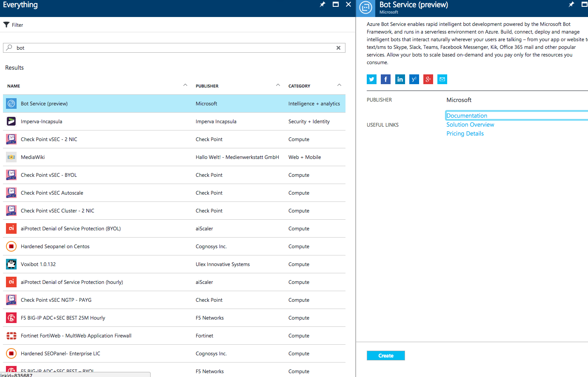Select the Voxibot 1.0.132 result
588x377 pixels.
174,264
